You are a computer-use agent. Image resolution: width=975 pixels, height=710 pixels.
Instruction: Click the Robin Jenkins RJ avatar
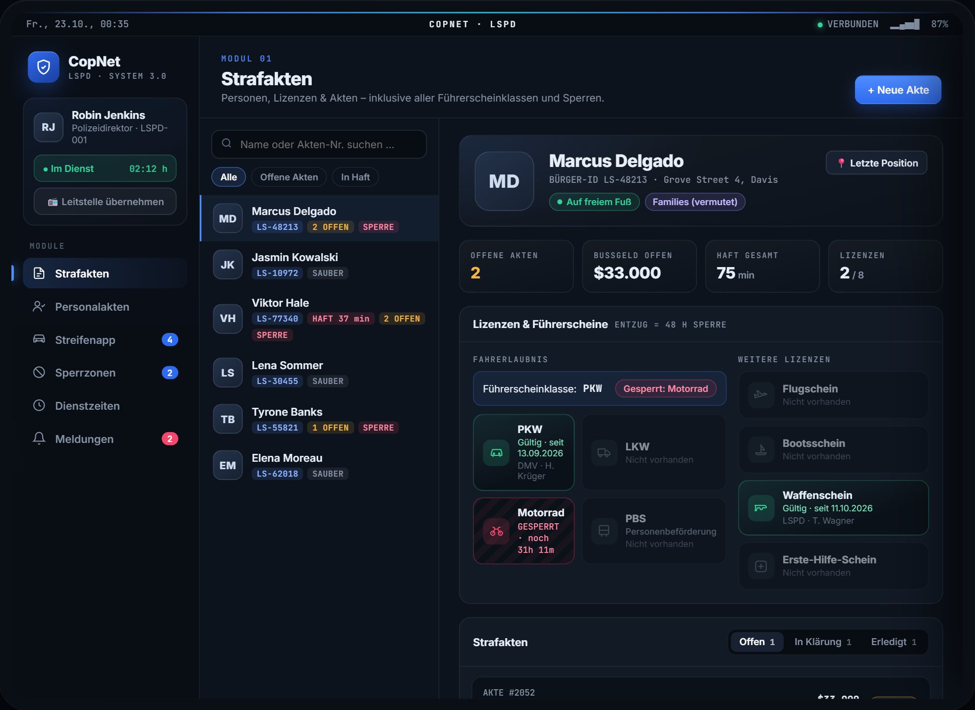tap(49, 127)
